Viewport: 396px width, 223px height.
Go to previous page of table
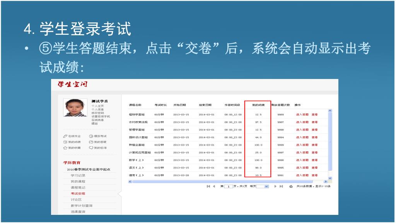(214, 186)
